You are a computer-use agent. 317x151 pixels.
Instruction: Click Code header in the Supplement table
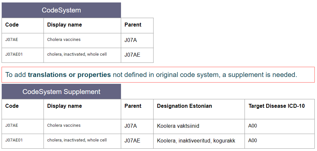click(x=12, y=106)
